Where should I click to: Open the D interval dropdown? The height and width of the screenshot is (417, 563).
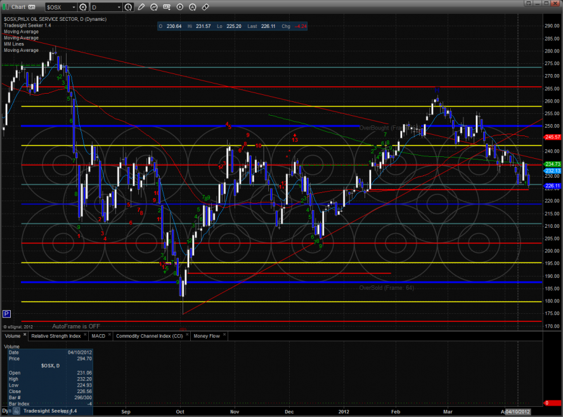(x=106, y=7)
